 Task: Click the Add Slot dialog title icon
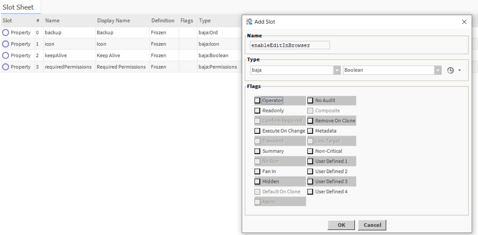click(249, 22)
